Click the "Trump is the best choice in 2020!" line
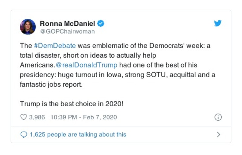Viewport: 242px width, 155px height. pyautogui.click(x=71, y=103)
